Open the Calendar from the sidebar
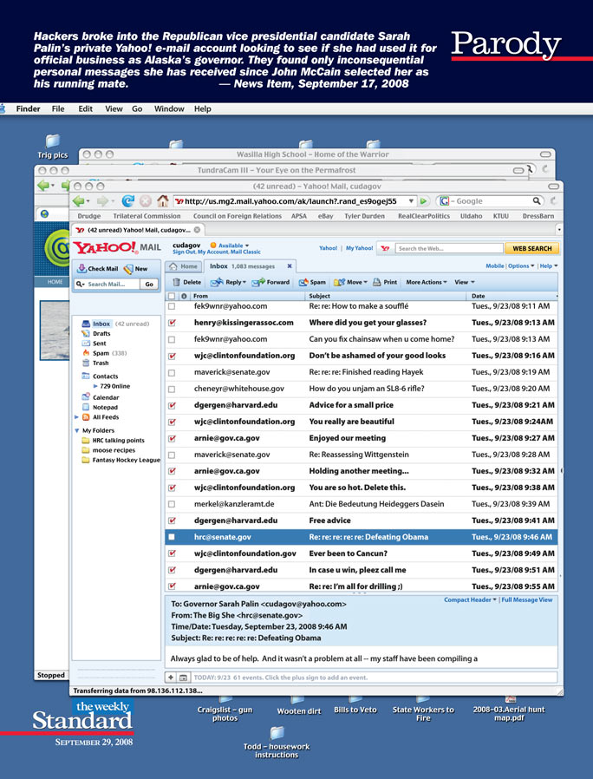This screenshot has width=593, height=779. [105, 396]
